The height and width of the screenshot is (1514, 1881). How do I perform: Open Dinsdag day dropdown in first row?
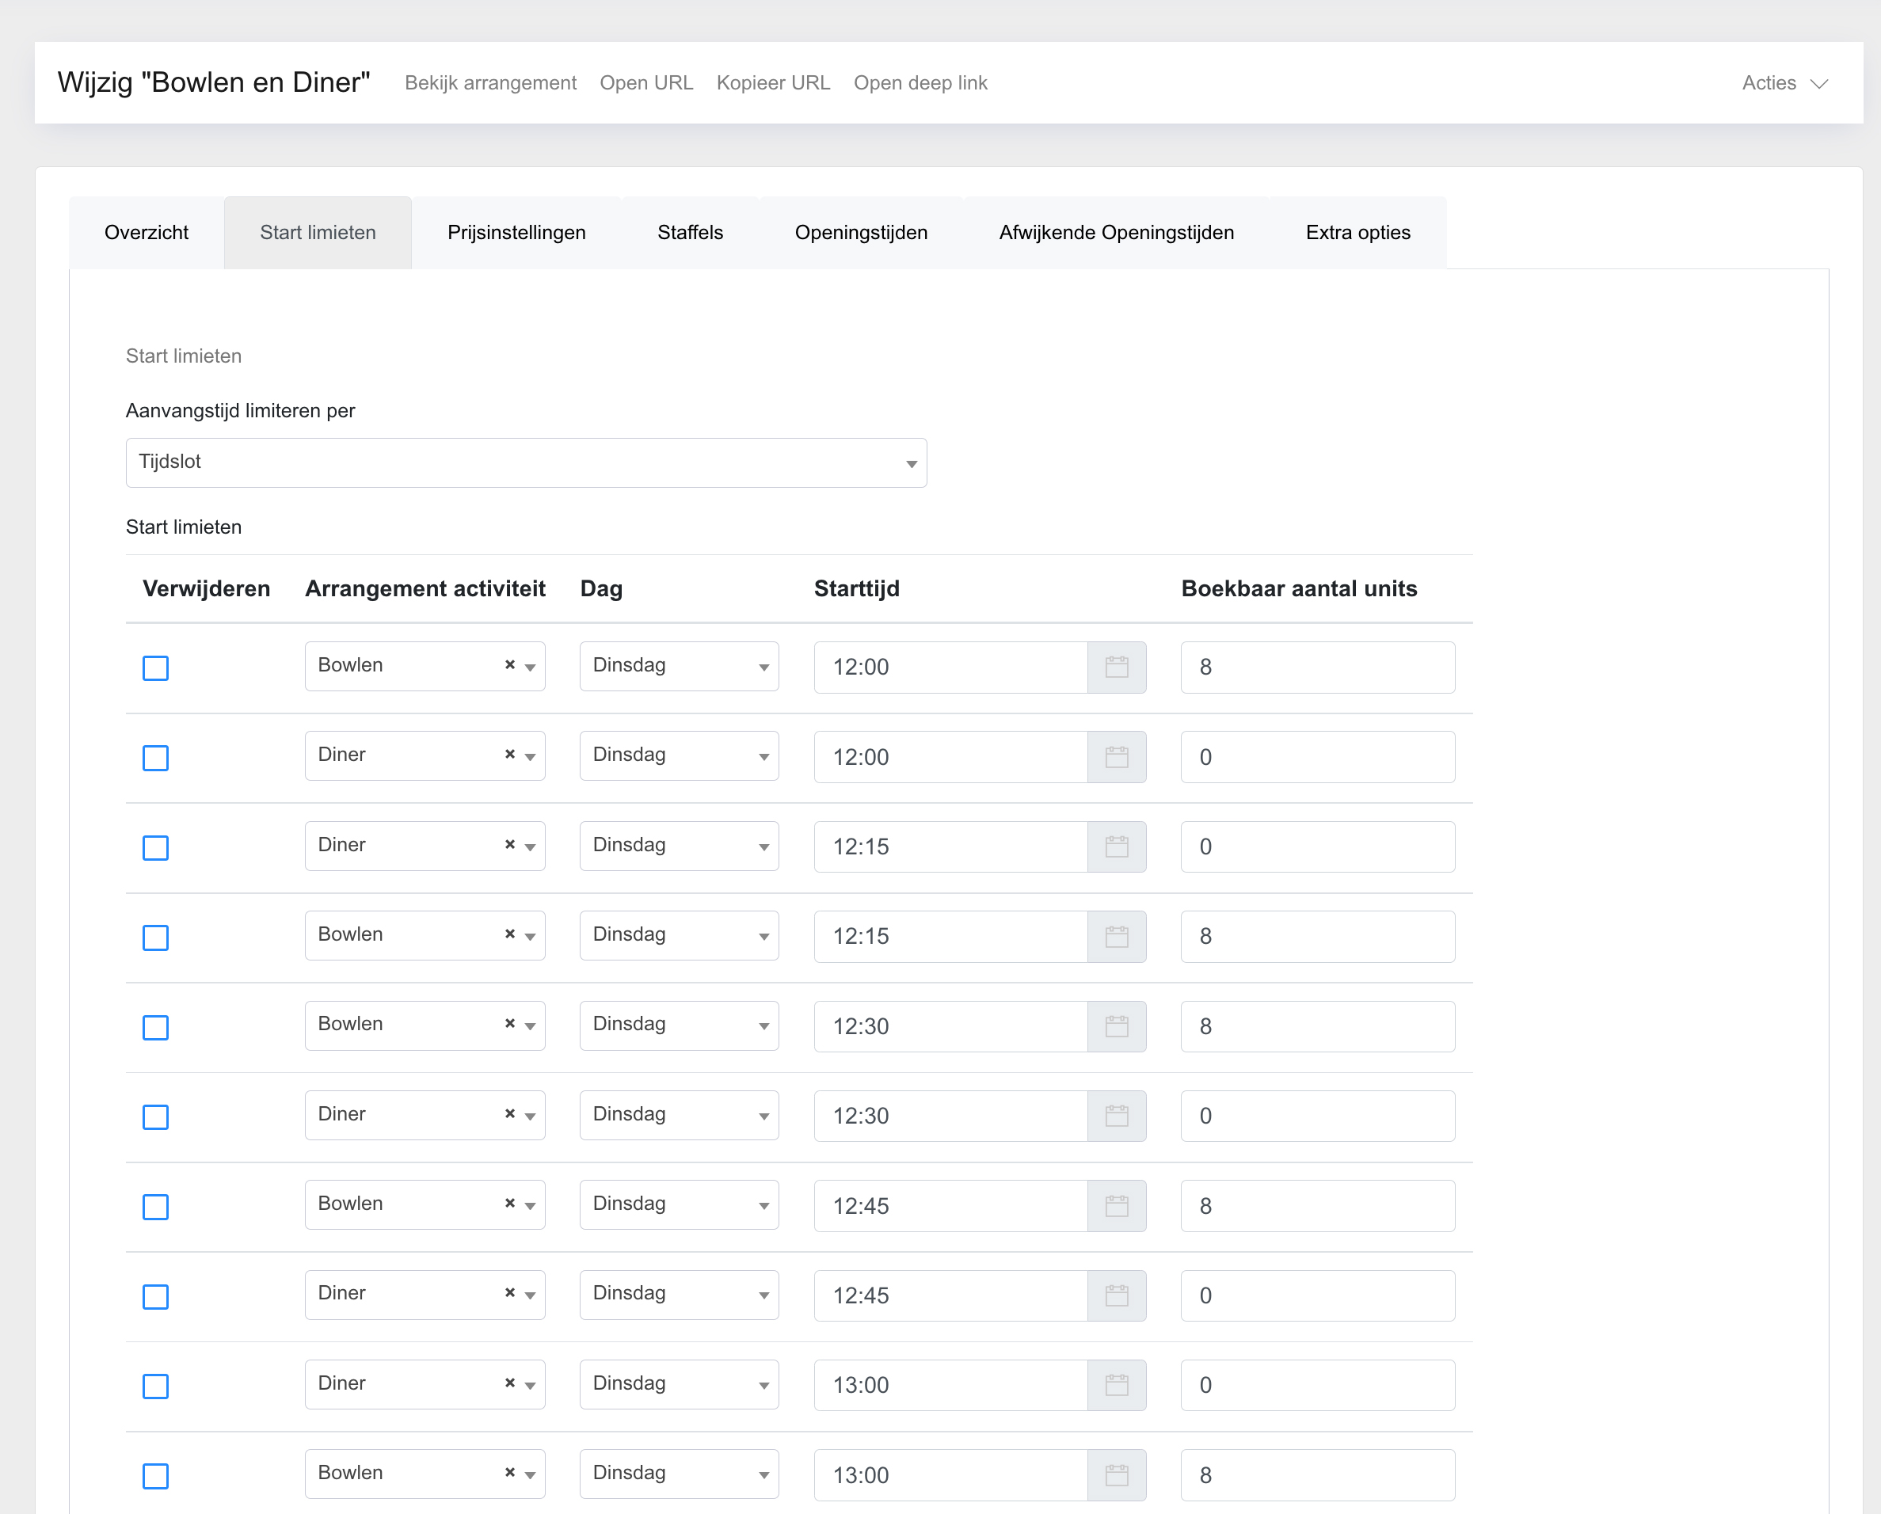[x=678, y=666]
